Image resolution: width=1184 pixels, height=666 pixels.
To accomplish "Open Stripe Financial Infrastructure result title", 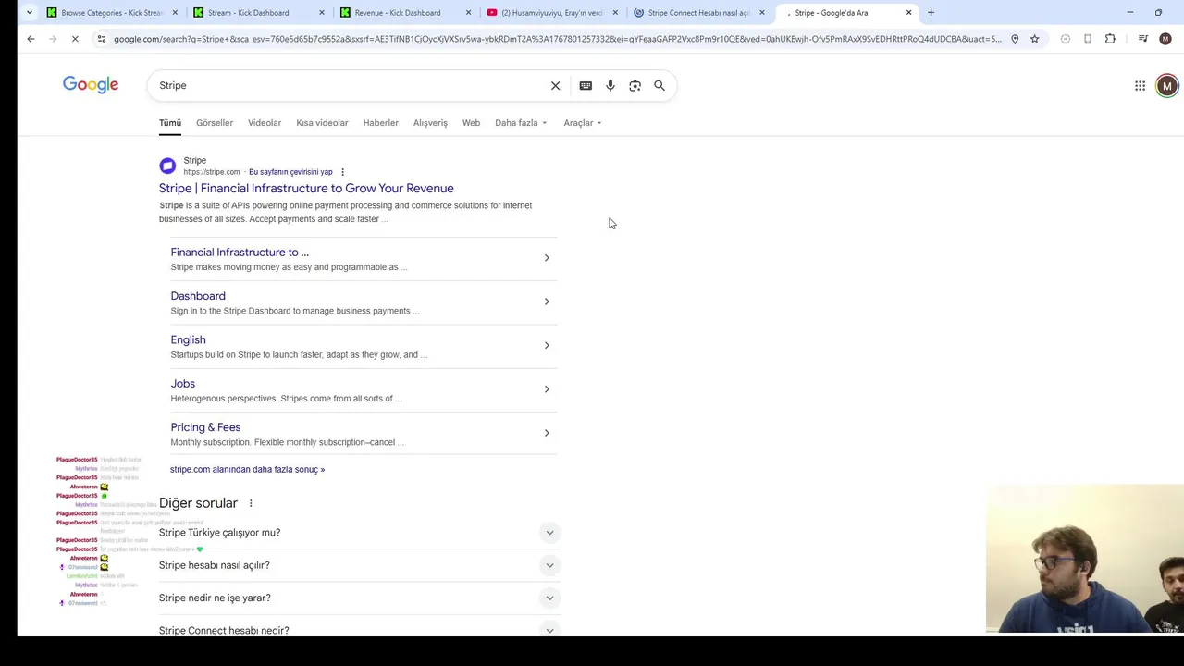I will coord(306,189).
